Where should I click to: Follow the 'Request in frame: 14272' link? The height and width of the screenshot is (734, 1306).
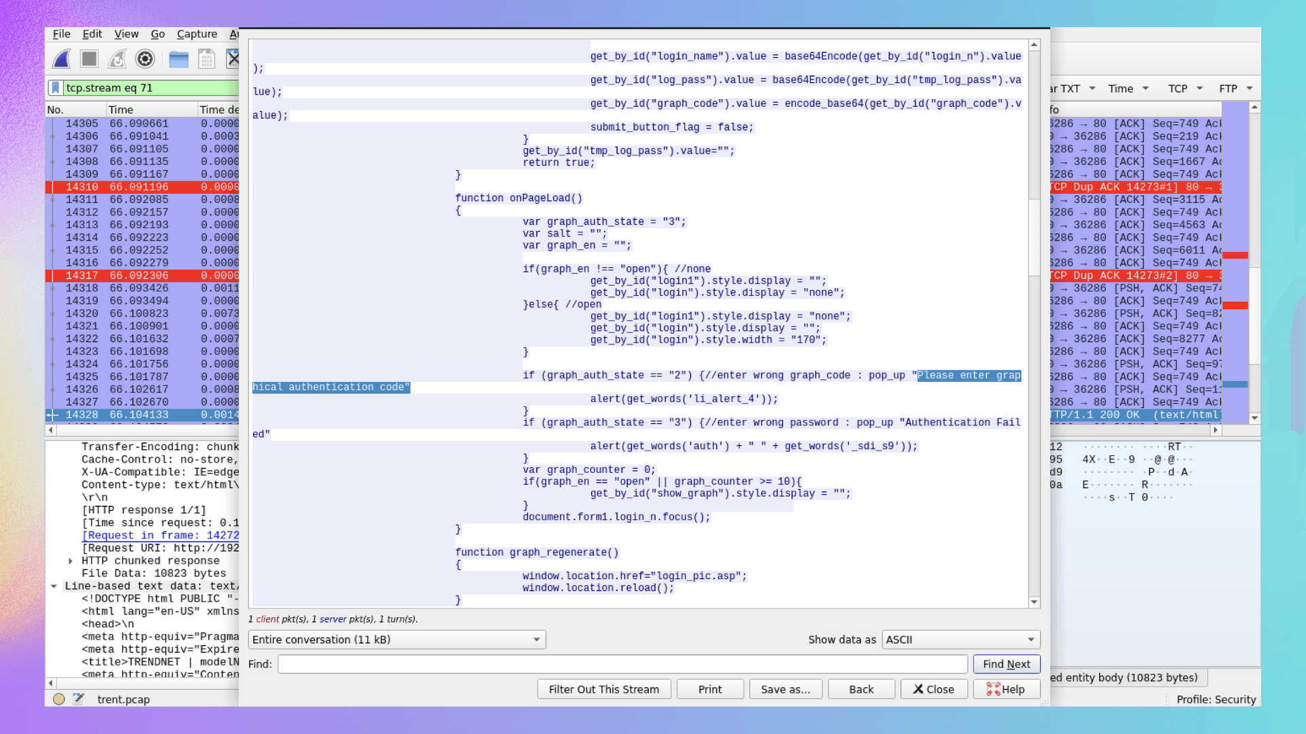(x=161, y=535)
